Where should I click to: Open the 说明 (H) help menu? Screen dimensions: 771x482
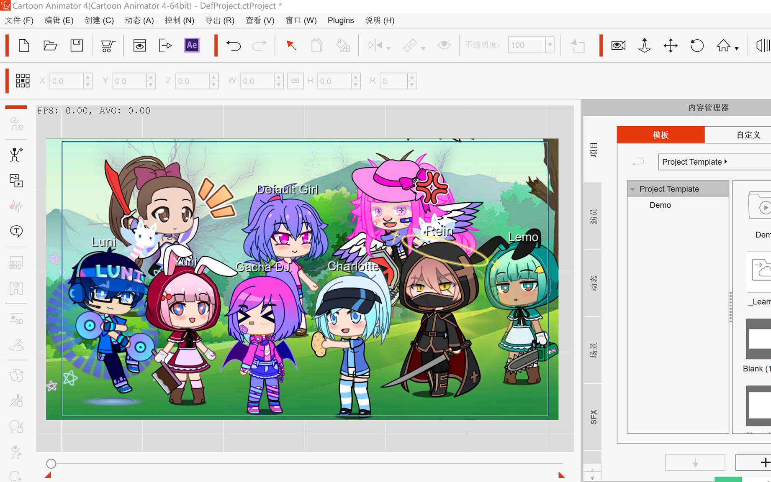380,20
